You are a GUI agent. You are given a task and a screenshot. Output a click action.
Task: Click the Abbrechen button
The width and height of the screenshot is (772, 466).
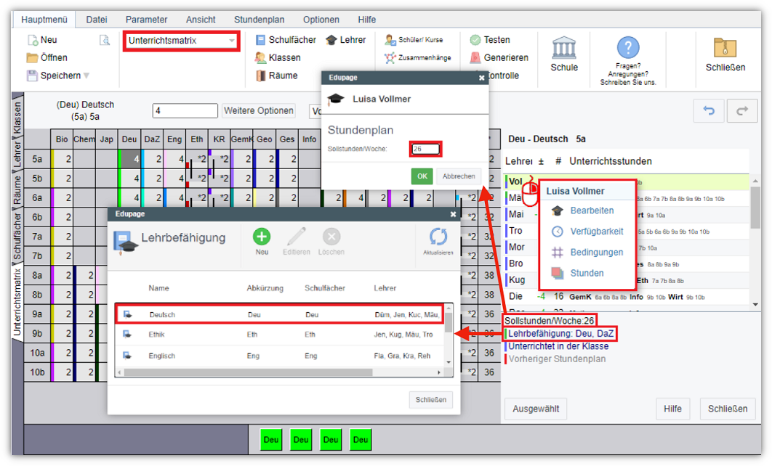pyautogui.click(x=458, y=176)
